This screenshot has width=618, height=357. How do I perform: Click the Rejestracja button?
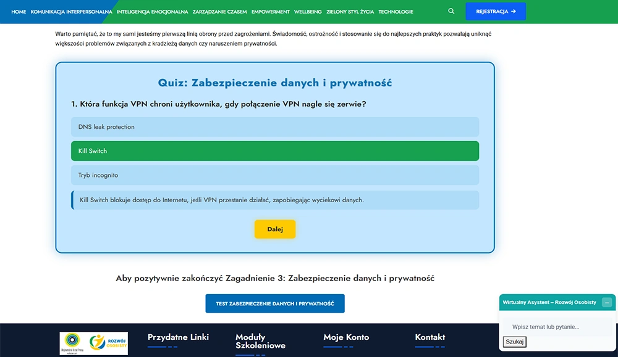coord(496,11)
